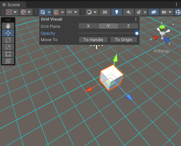Select the Move tool

tap(8, 33)
